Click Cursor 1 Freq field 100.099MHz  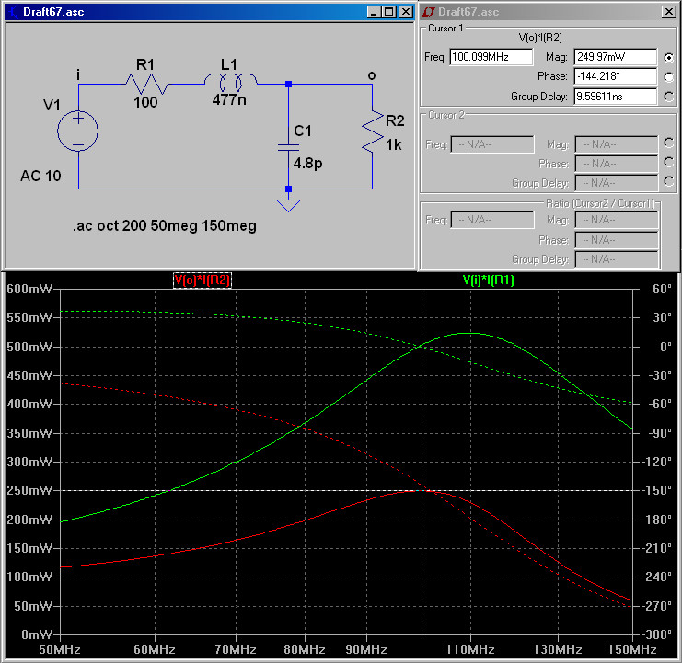click(x=491, y=57)
